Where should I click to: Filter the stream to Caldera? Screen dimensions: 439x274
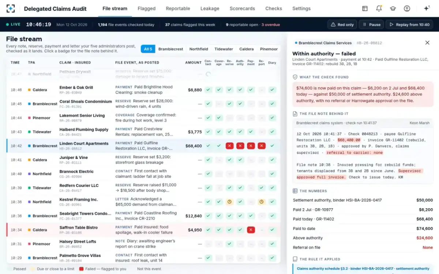point(246,49)
